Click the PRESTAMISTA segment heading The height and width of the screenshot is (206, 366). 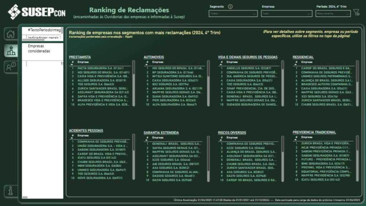pyautogui.click(x=80, y=57)
